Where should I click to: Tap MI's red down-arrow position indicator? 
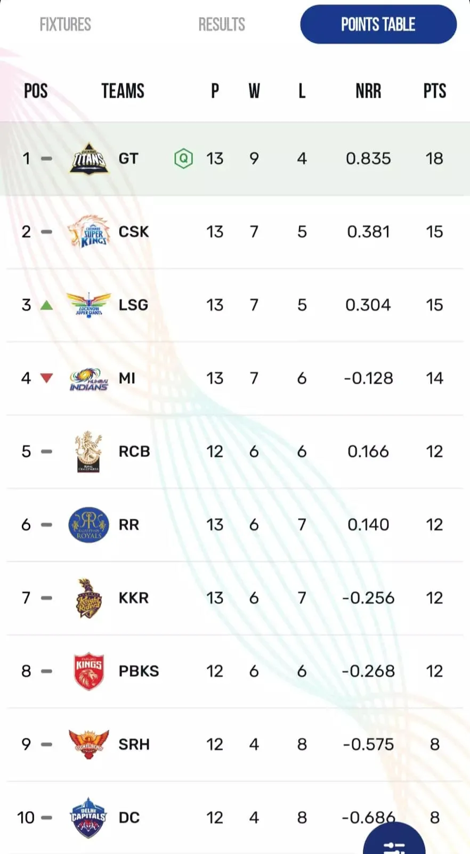[47, 378]
